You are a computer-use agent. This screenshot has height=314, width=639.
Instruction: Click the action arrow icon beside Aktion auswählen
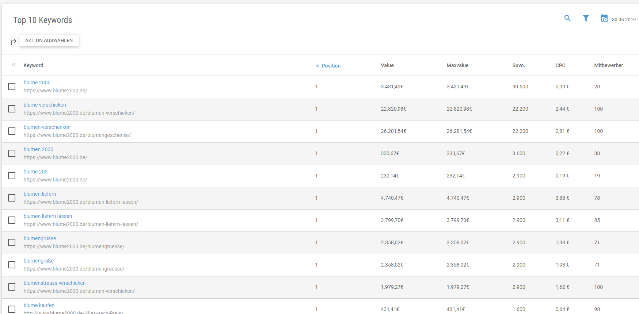[14, 42]
